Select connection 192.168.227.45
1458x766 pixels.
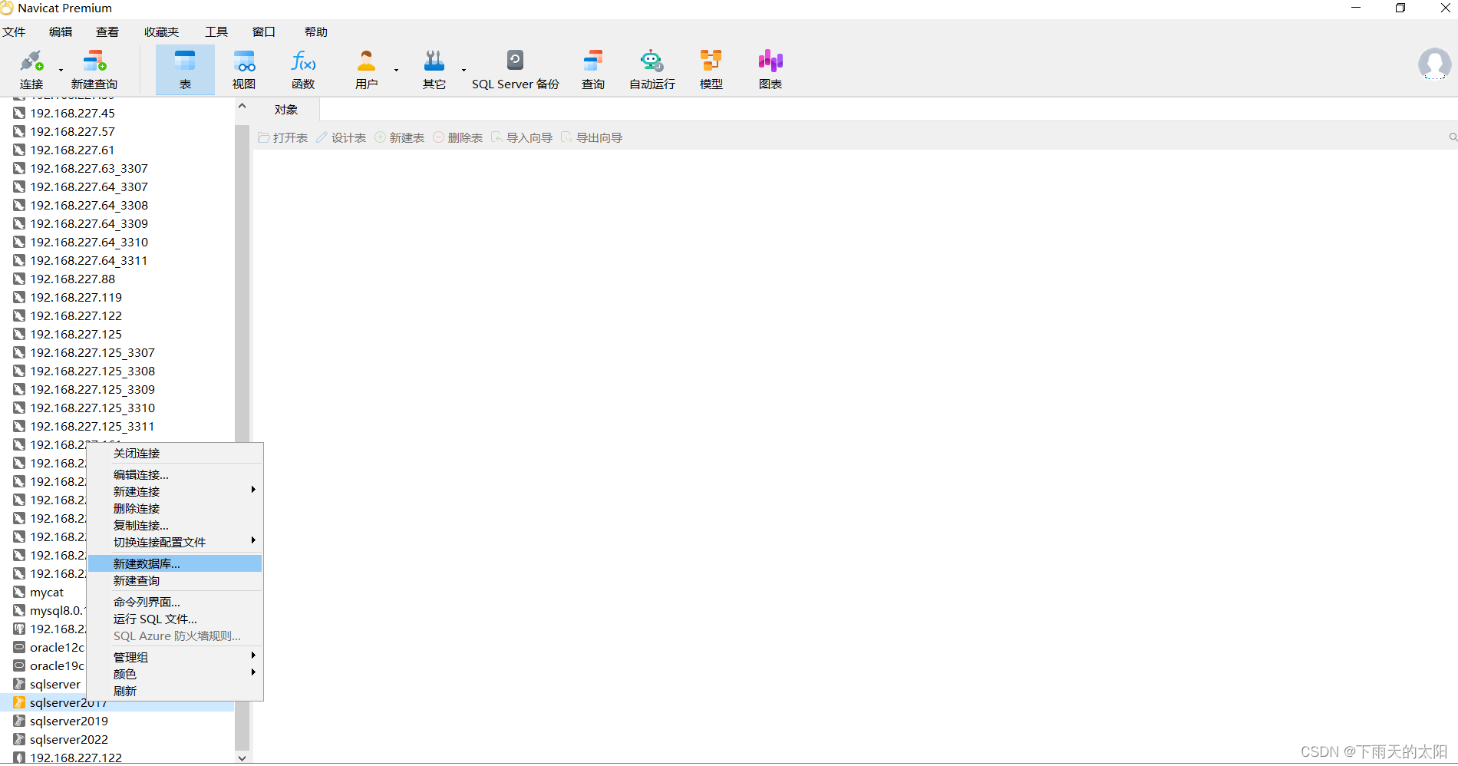click(73, 113)
